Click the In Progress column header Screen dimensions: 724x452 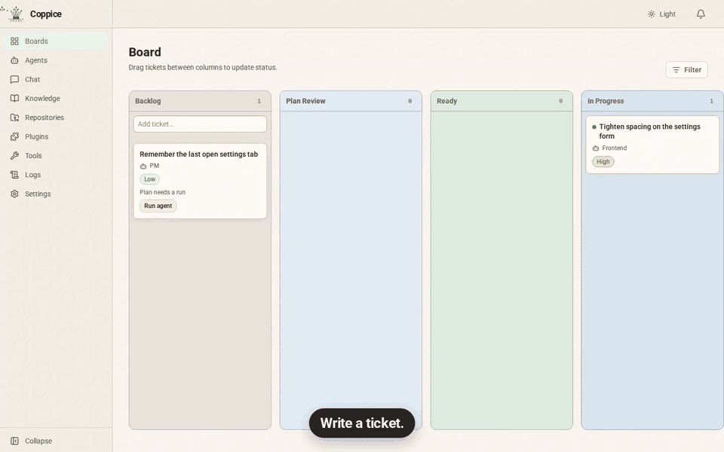[x=652, y=101]
